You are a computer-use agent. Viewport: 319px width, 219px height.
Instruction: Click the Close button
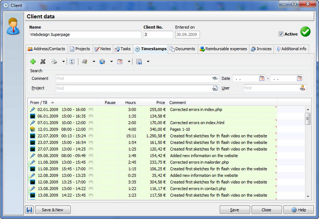[266, 210]
